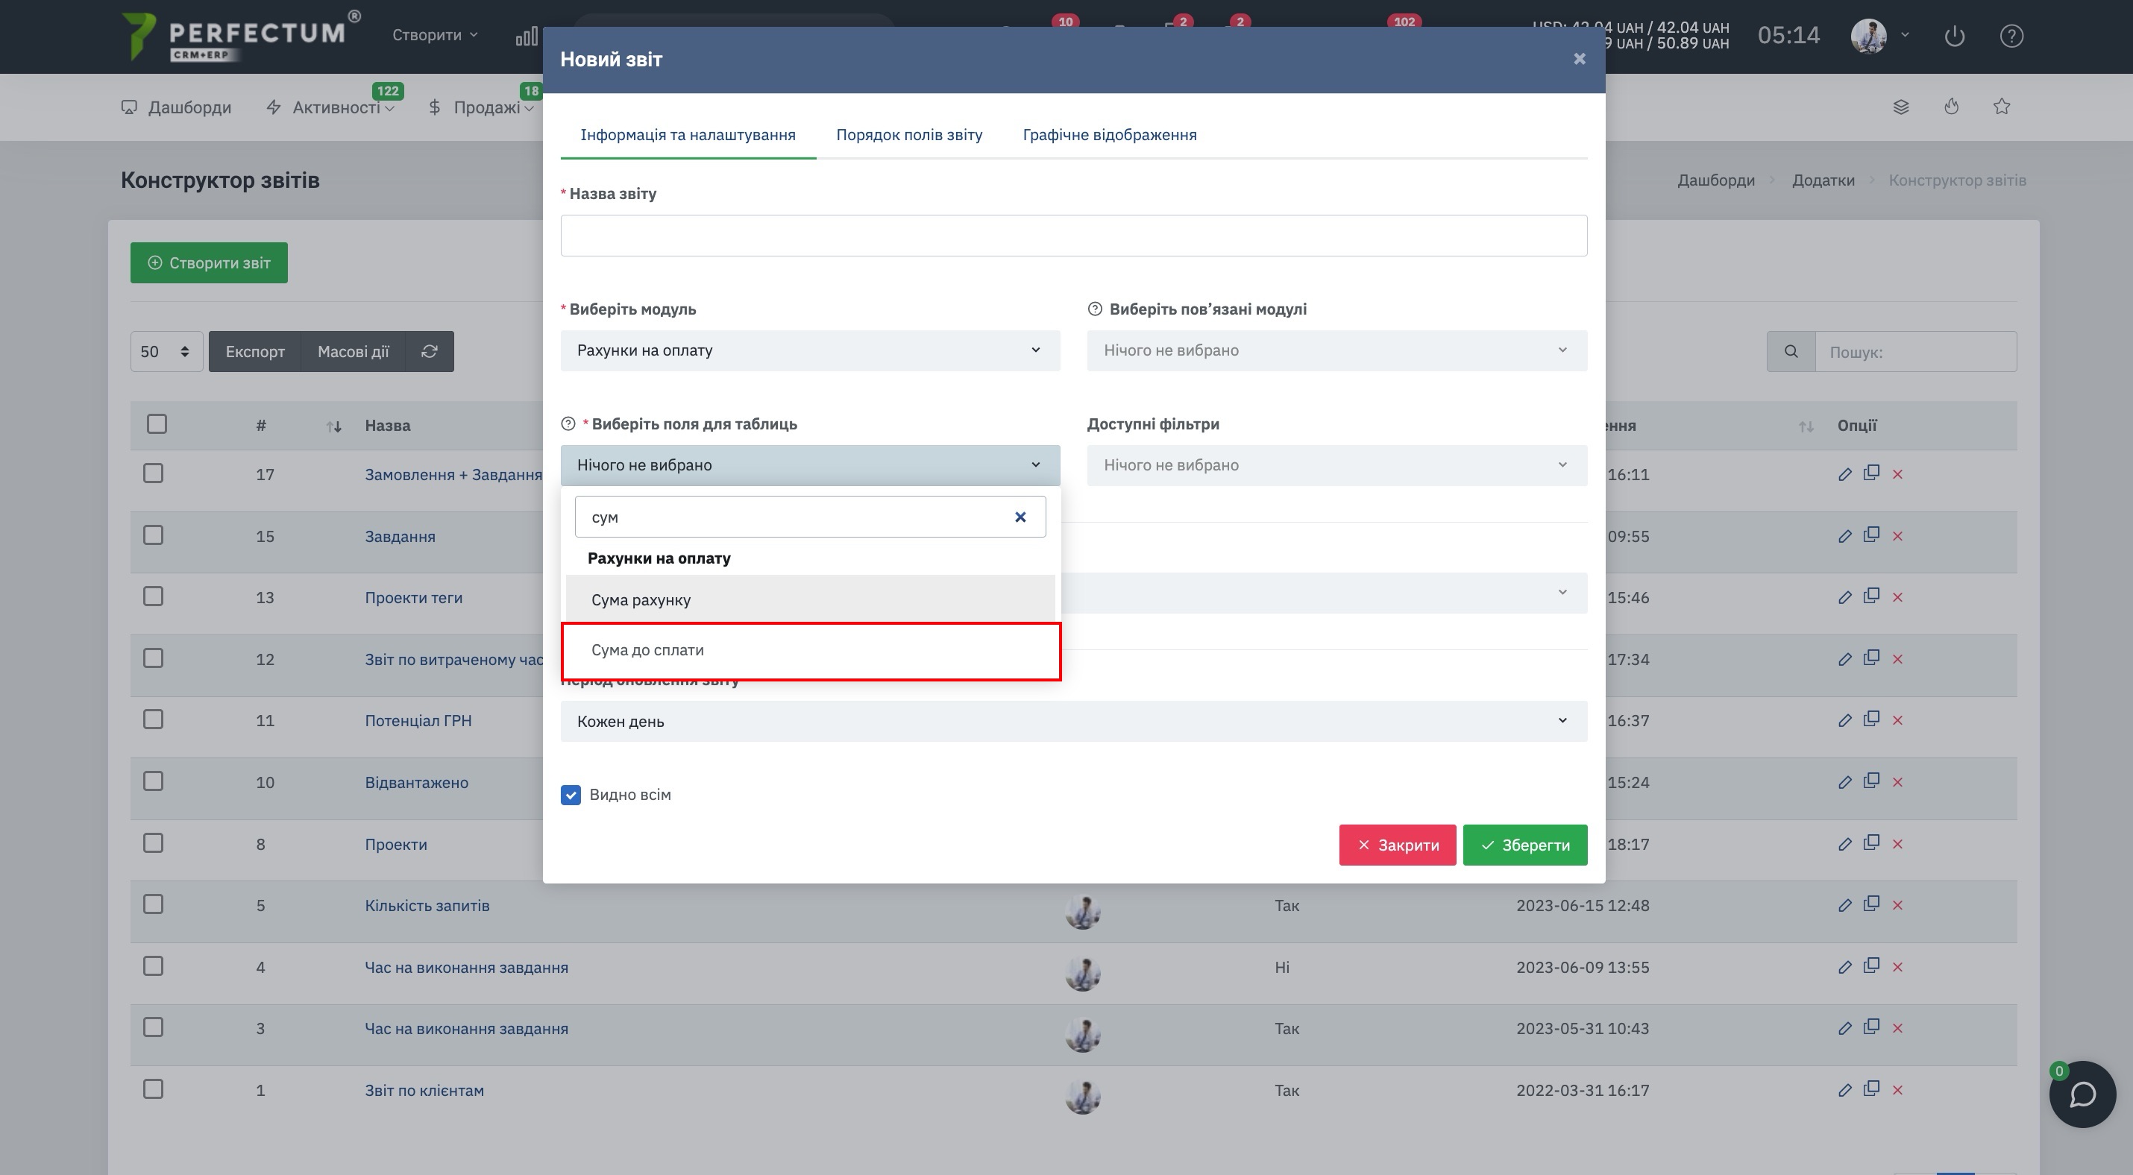Toggle the Видно всім checkbox
2133x1175 pixels.
point(571,796)
